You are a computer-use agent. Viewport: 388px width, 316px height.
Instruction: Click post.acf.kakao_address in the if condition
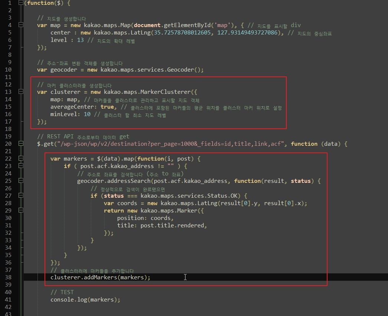[117, 166]
